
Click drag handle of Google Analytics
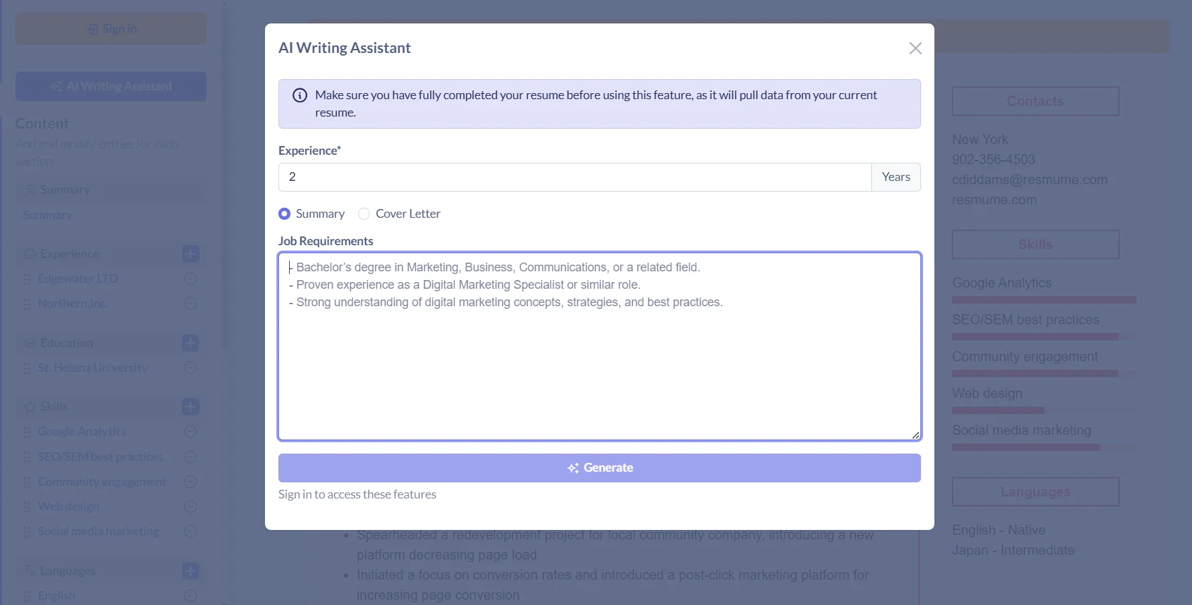click(x=27, y=432)
